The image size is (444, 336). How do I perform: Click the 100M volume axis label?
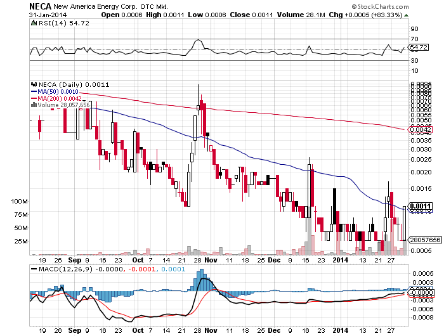point(19,202)
